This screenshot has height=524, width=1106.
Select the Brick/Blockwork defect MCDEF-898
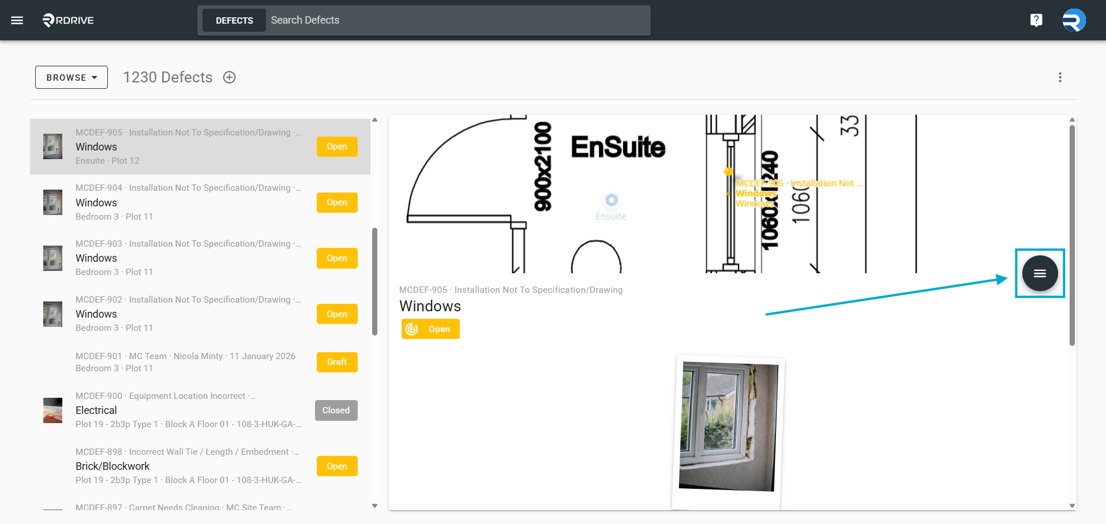200,466
